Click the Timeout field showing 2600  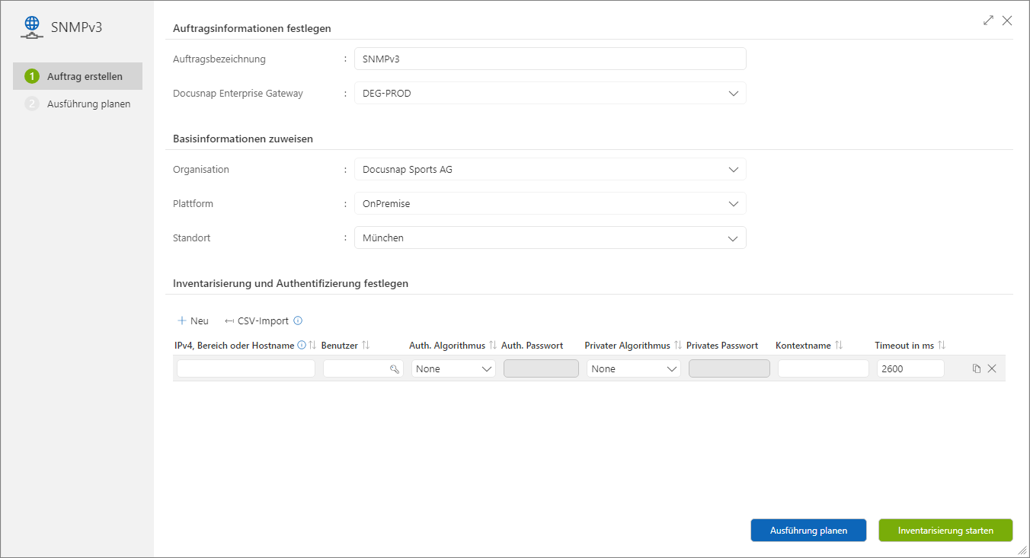click(x=910, y=369)
